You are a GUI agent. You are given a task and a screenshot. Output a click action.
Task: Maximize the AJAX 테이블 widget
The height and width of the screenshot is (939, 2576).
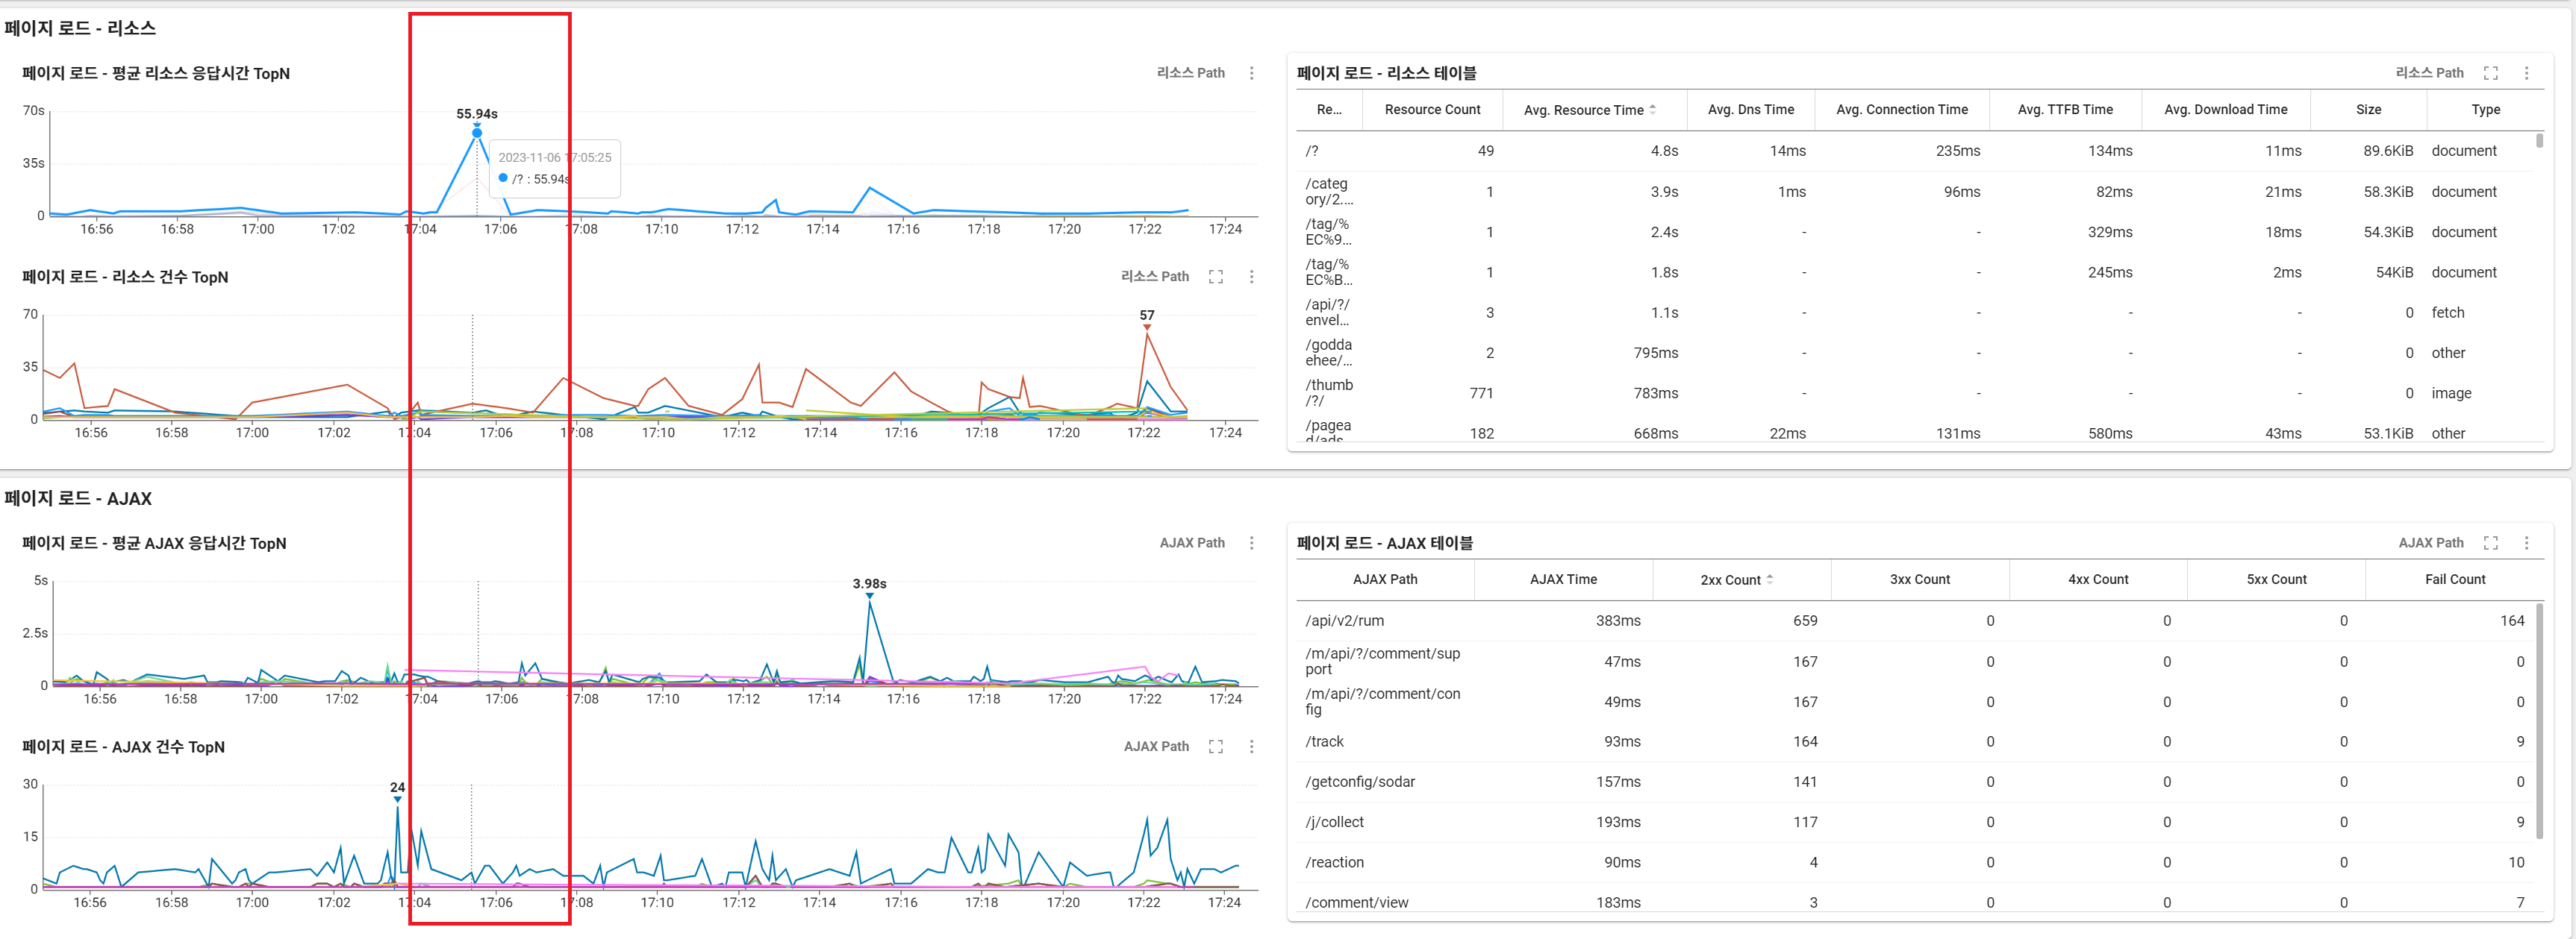2490,542
